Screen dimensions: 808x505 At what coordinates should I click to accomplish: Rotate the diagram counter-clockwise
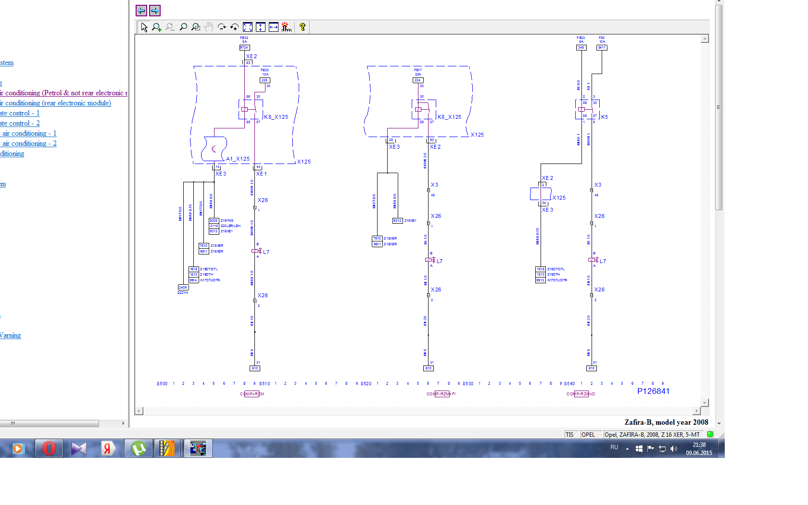(234, 27)
